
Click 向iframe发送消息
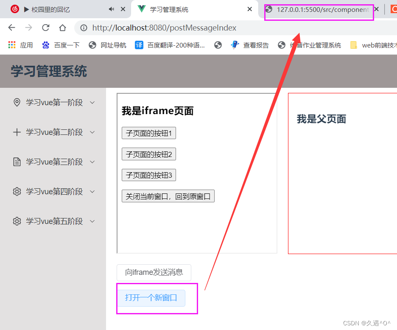[x=154, y=272]
